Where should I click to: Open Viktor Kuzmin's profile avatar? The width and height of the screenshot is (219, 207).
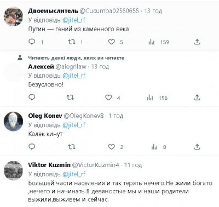coord(13,171)
